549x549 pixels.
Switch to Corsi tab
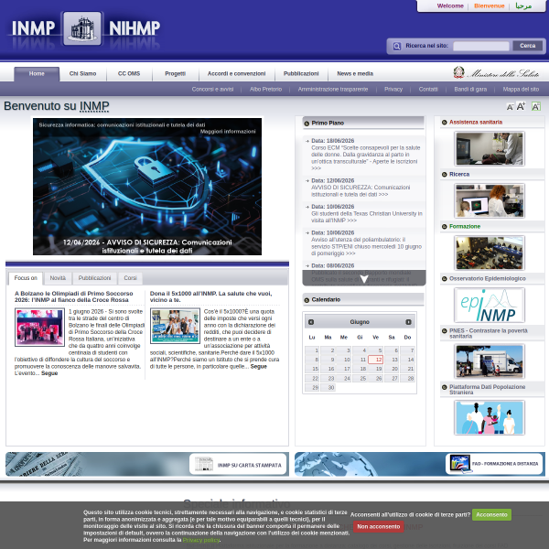point(130,278)
